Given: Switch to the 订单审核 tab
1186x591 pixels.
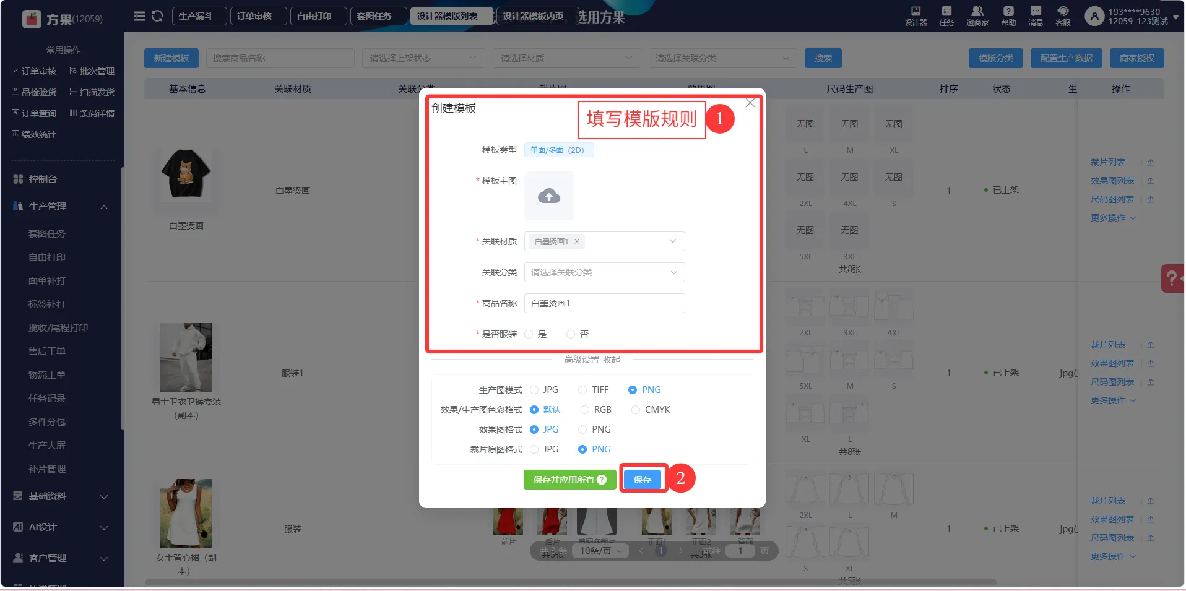Looking at the screenshot, I should [258, 16].
